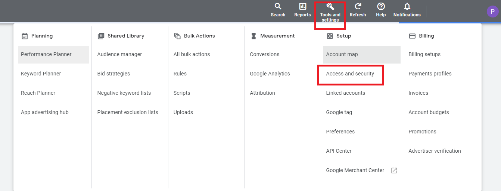
Task: Select Attribution under Measurement
Action: [262, 93]
